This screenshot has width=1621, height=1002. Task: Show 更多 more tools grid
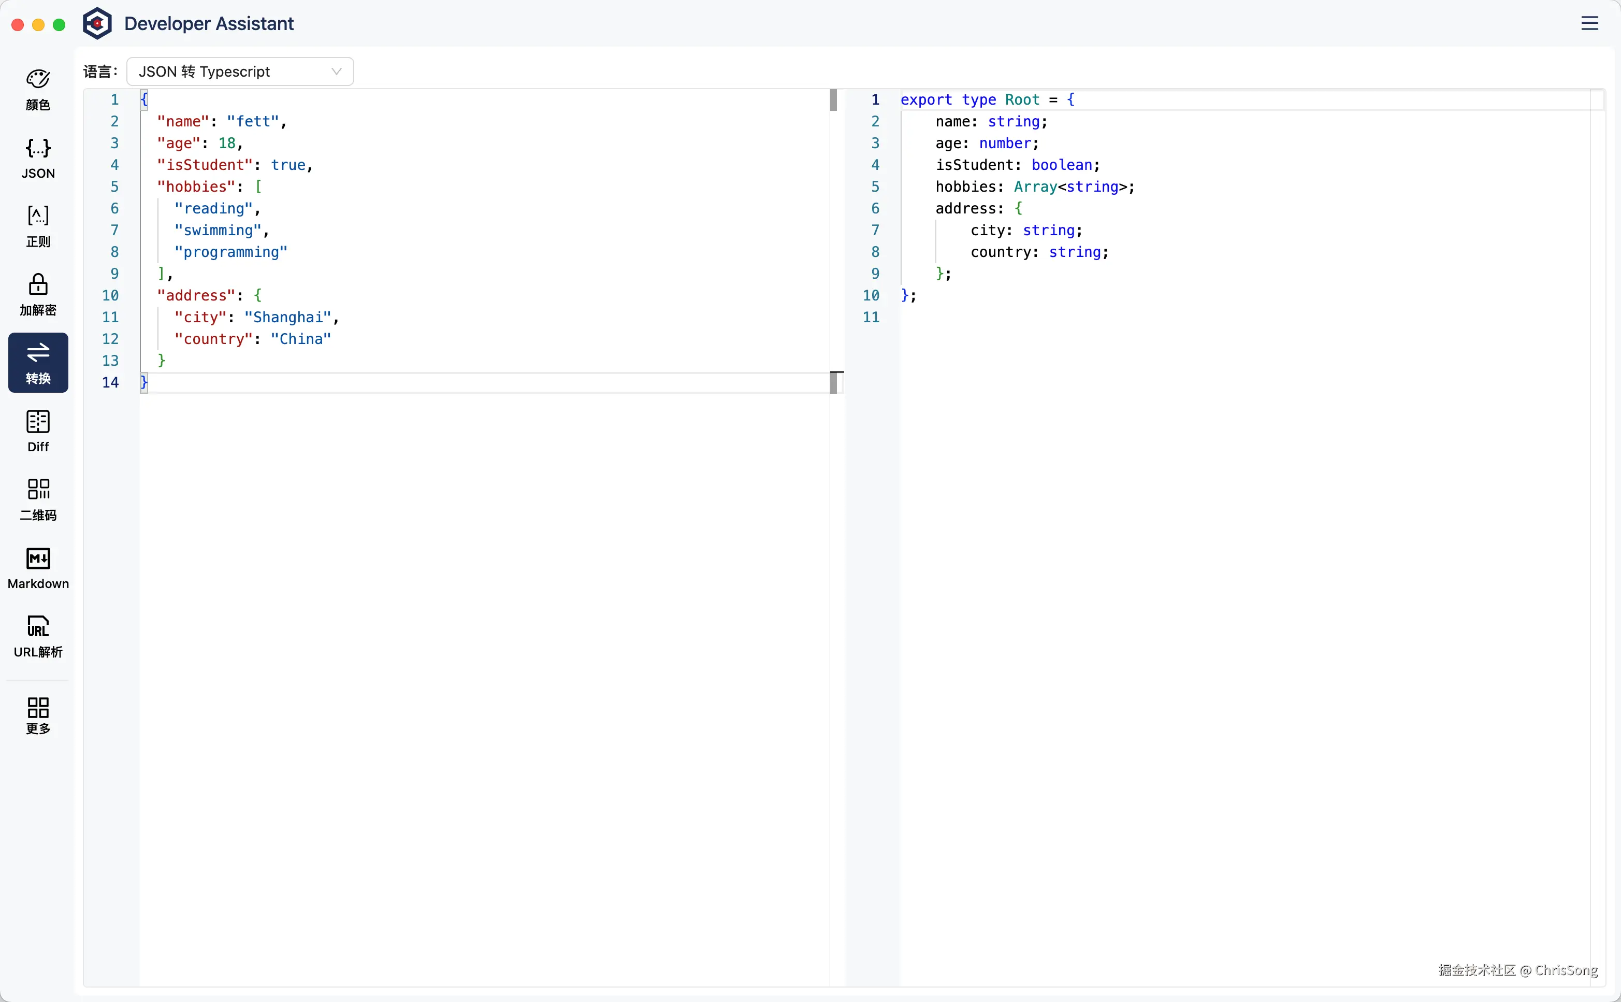[38, 715]
